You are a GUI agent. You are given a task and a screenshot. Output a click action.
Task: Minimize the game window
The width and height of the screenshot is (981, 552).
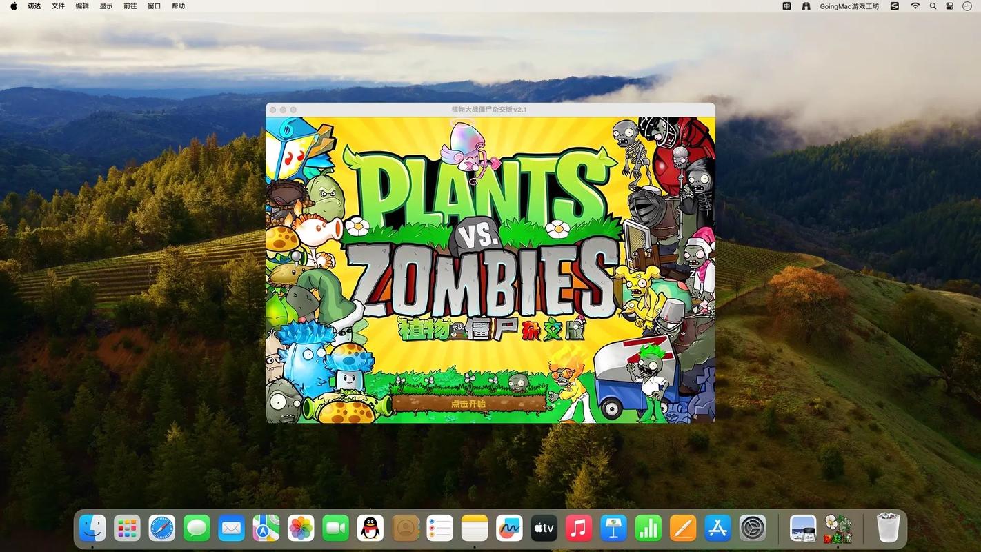[283, 110]
